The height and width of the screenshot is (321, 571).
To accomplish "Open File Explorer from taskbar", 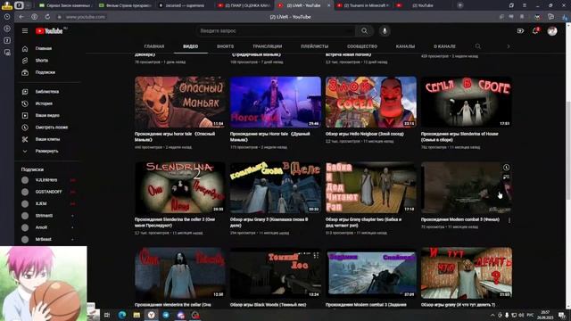I will pos(137,315).
